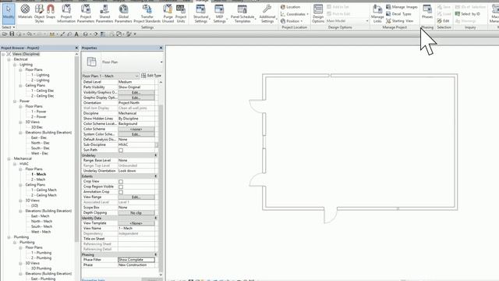Screen dimensions: 499x281
Task: Click Edit for System Color Schemes
Action: [136, 134]
